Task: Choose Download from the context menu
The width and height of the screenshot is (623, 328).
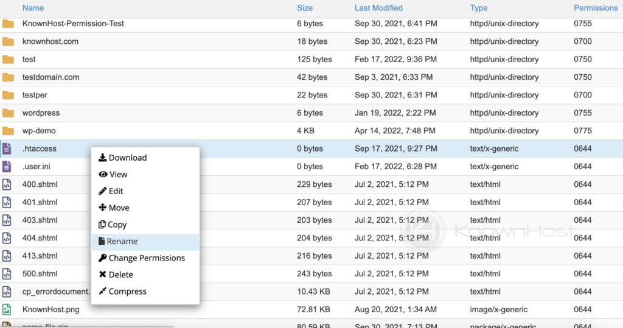Action: (145, 158)
